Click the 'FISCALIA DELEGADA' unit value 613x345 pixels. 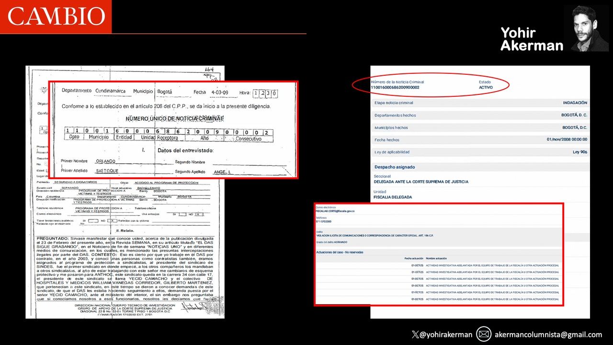pyautogui.click(x=393, y=197)
